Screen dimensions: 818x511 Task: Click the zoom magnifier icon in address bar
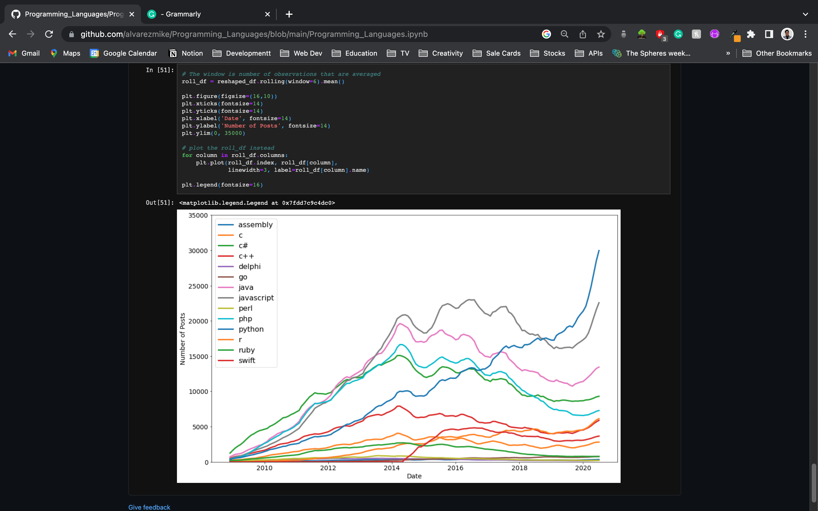tap(564, 34)
